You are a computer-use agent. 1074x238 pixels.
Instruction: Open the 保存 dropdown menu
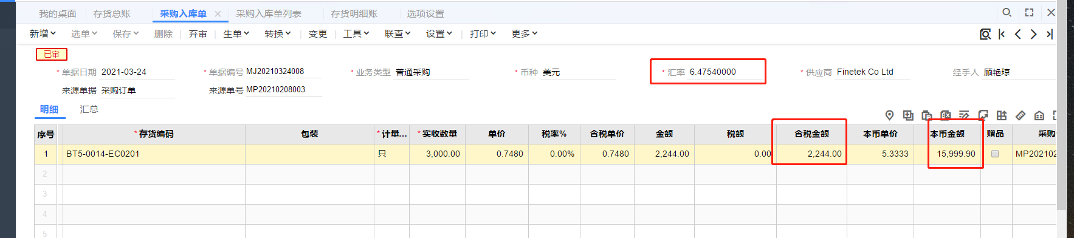(x=126, y=34)
